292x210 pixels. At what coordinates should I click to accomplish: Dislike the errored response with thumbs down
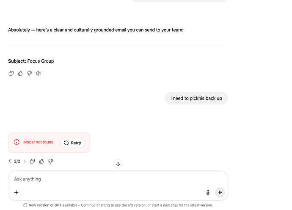51,161
